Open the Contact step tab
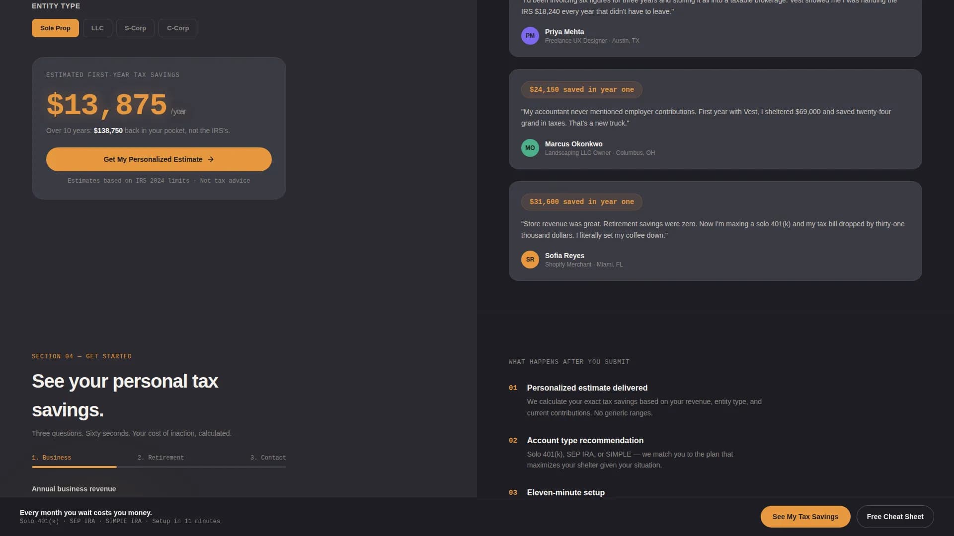The image size is (954, 536). (x=269, y=457)
